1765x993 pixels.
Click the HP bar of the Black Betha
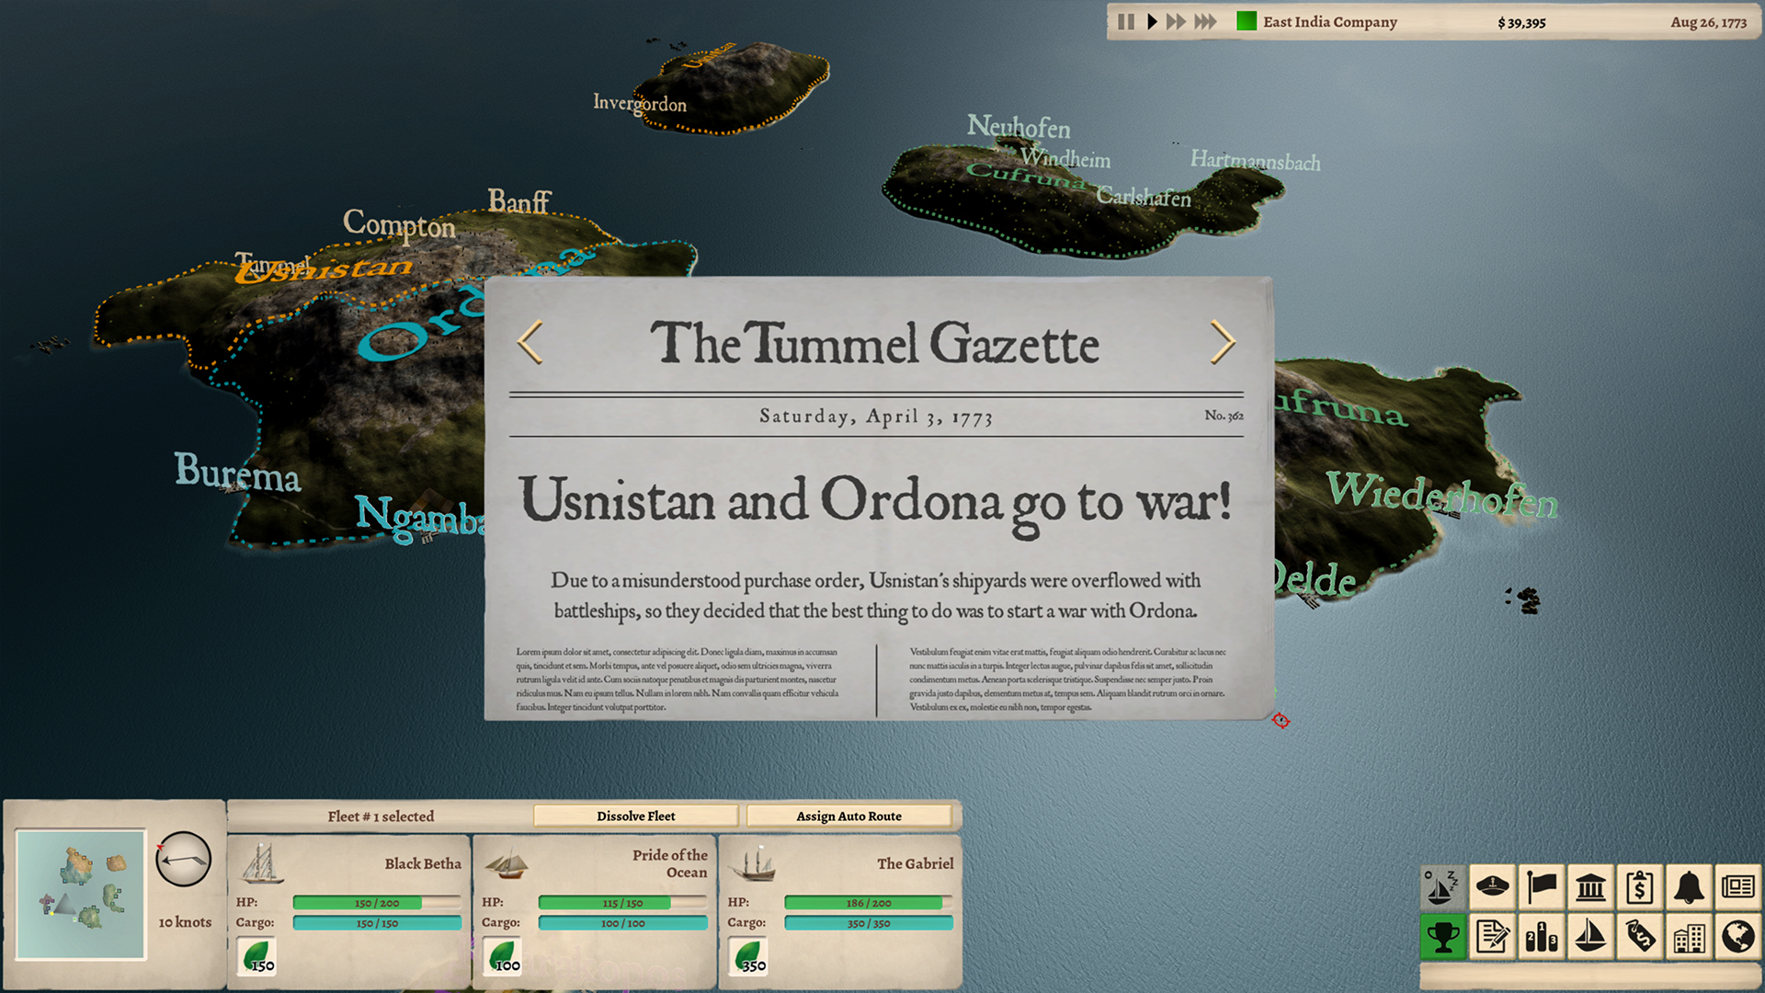click(377, 902)
